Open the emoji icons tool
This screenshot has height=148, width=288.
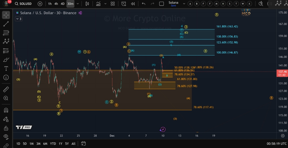tap(6, 77)
